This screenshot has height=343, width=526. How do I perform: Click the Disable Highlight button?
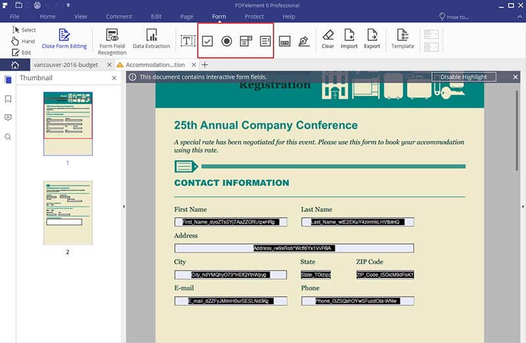[464, 77]
